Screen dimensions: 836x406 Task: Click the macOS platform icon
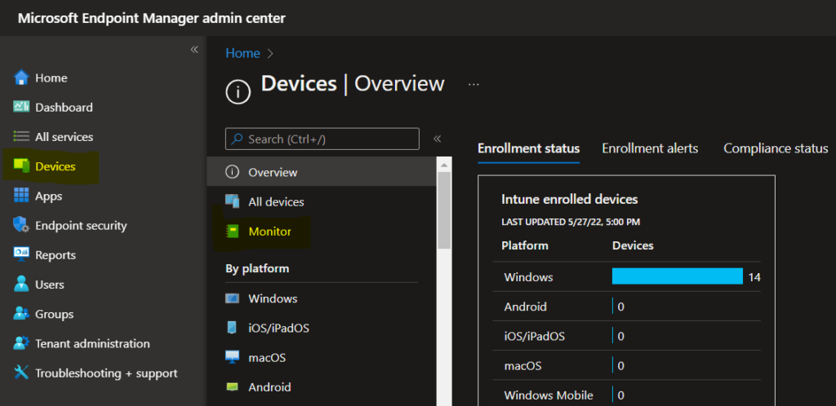tap(232, 358)
